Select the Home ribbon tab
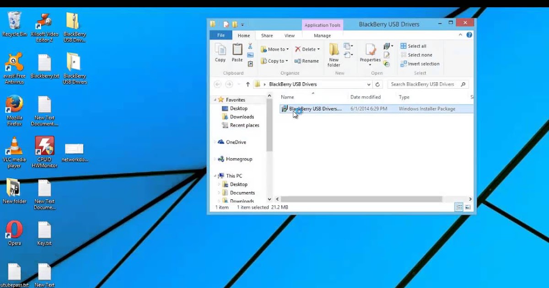 tap(244, 36)
